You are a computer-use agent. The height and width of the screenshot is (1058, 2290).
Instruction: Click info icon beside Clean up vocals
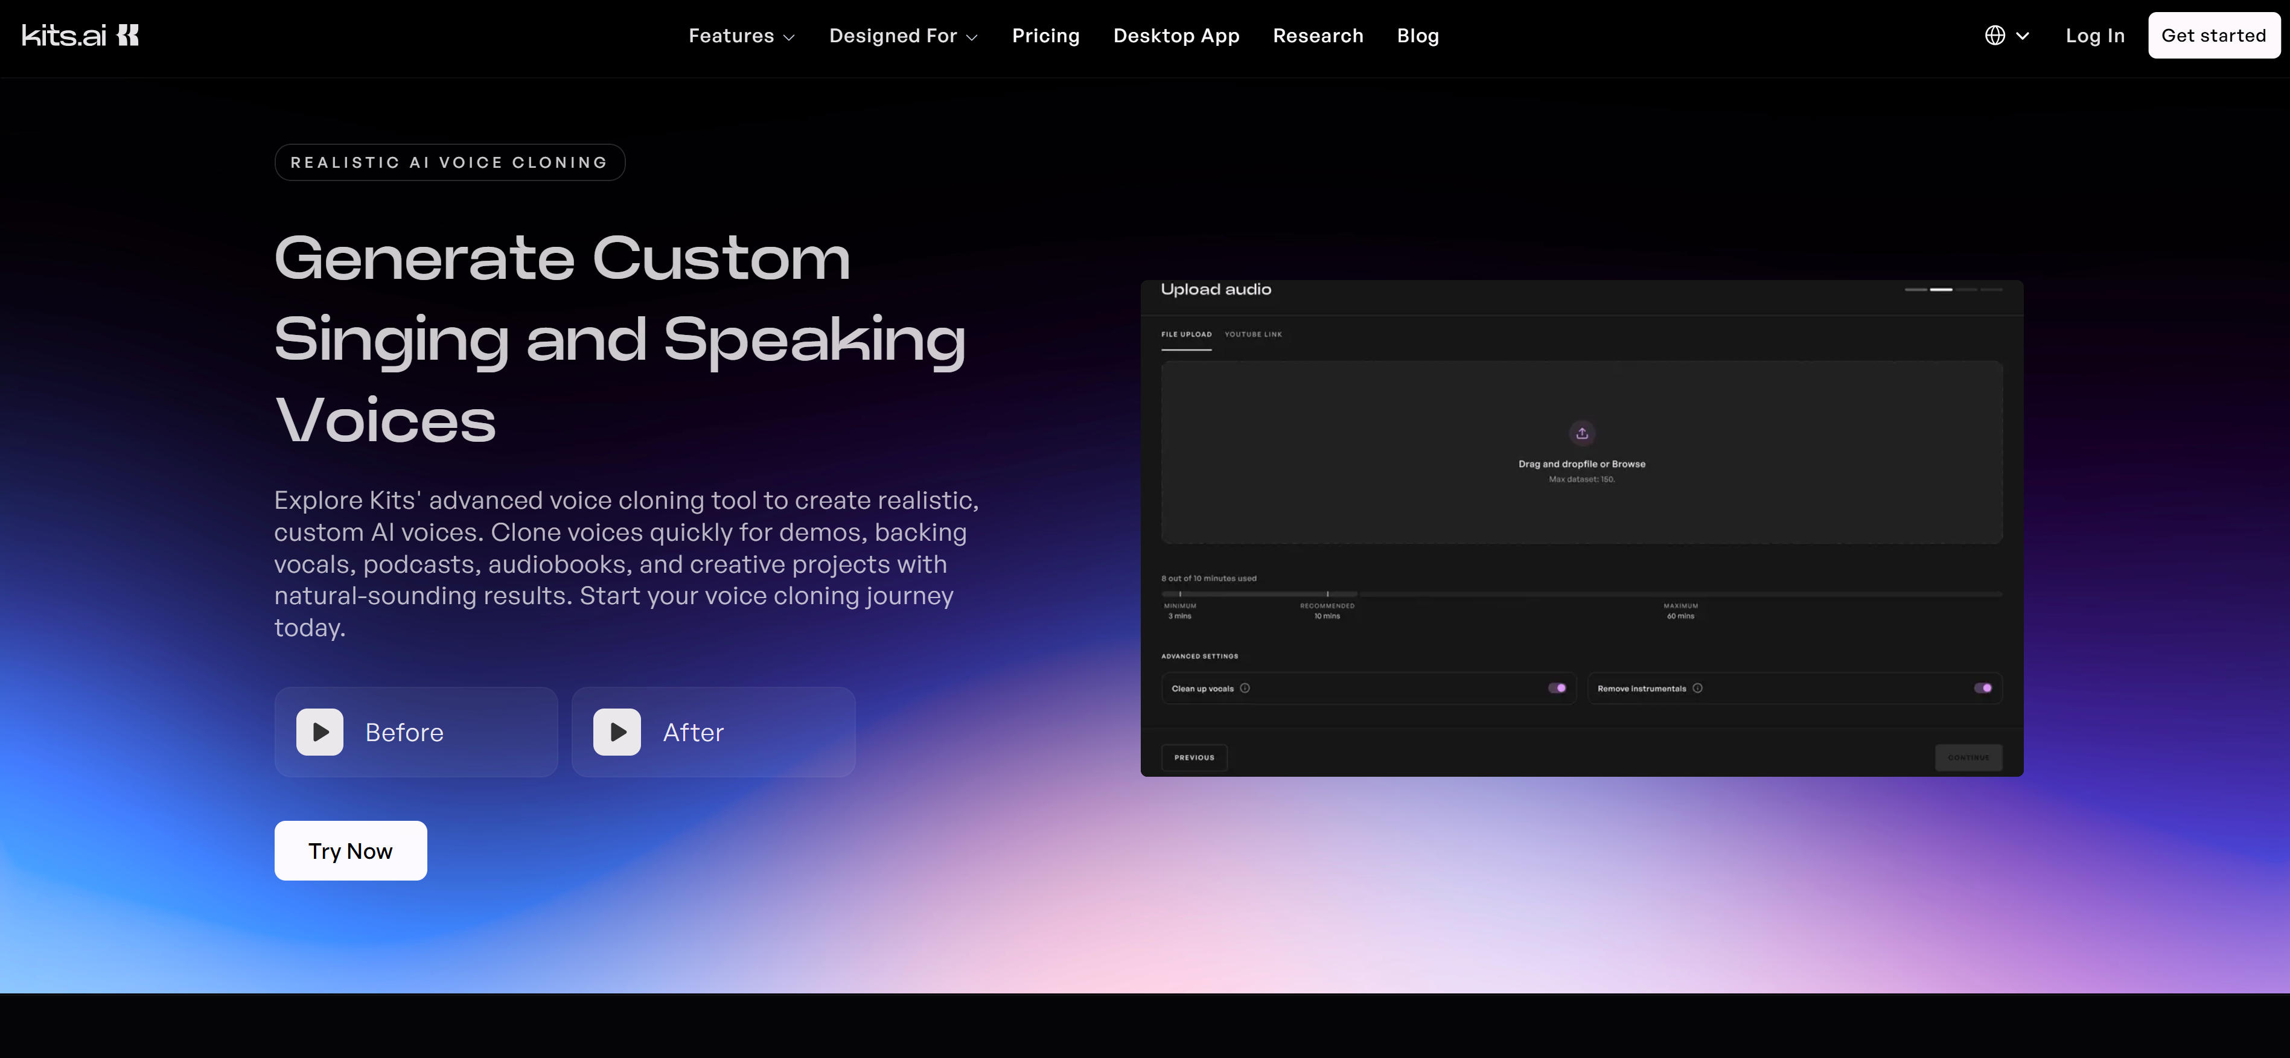[1245, 688]
